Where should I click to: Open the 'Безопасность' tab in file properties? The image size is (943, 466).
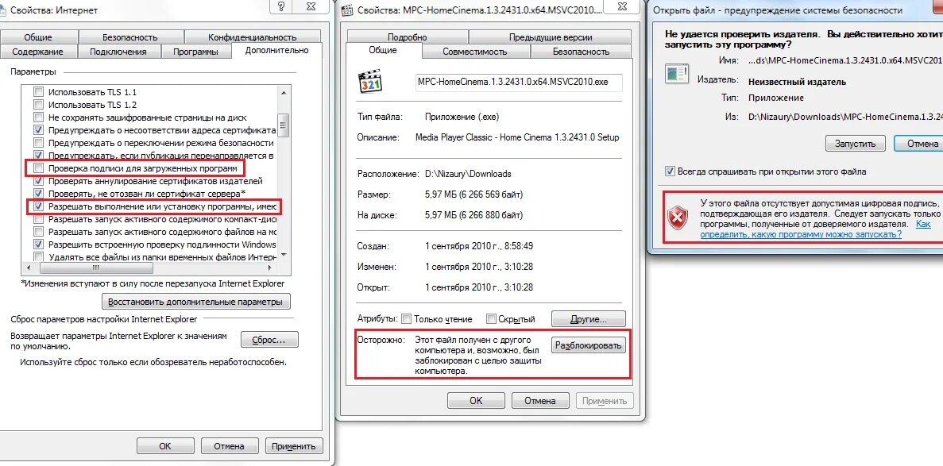pos(581,52)
